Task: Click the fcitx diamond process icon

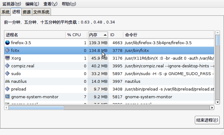Action: [x=7, y=50]
